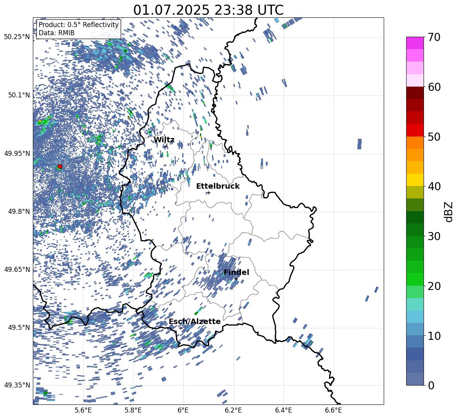This screenshot has height=418, width=458.
Task: Click the colorbar tick label 50
Action: [x=434, y=137]
